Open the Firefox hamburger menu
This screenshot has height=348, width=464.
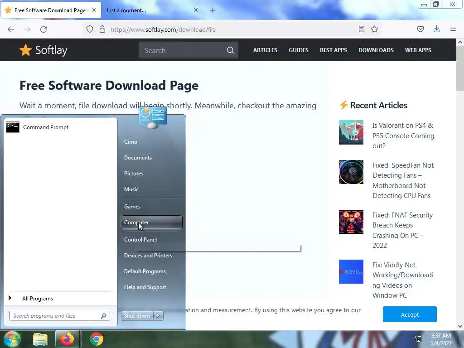[x=453, y=29]
